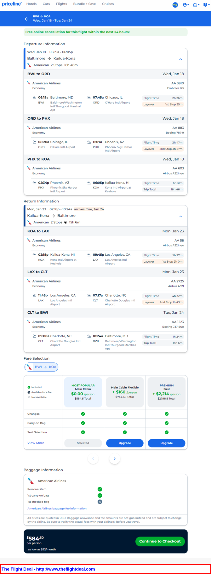Click the landing icon at 07:17a Charlotte
This screenshot has height=574, width=211.
point(89,295)
